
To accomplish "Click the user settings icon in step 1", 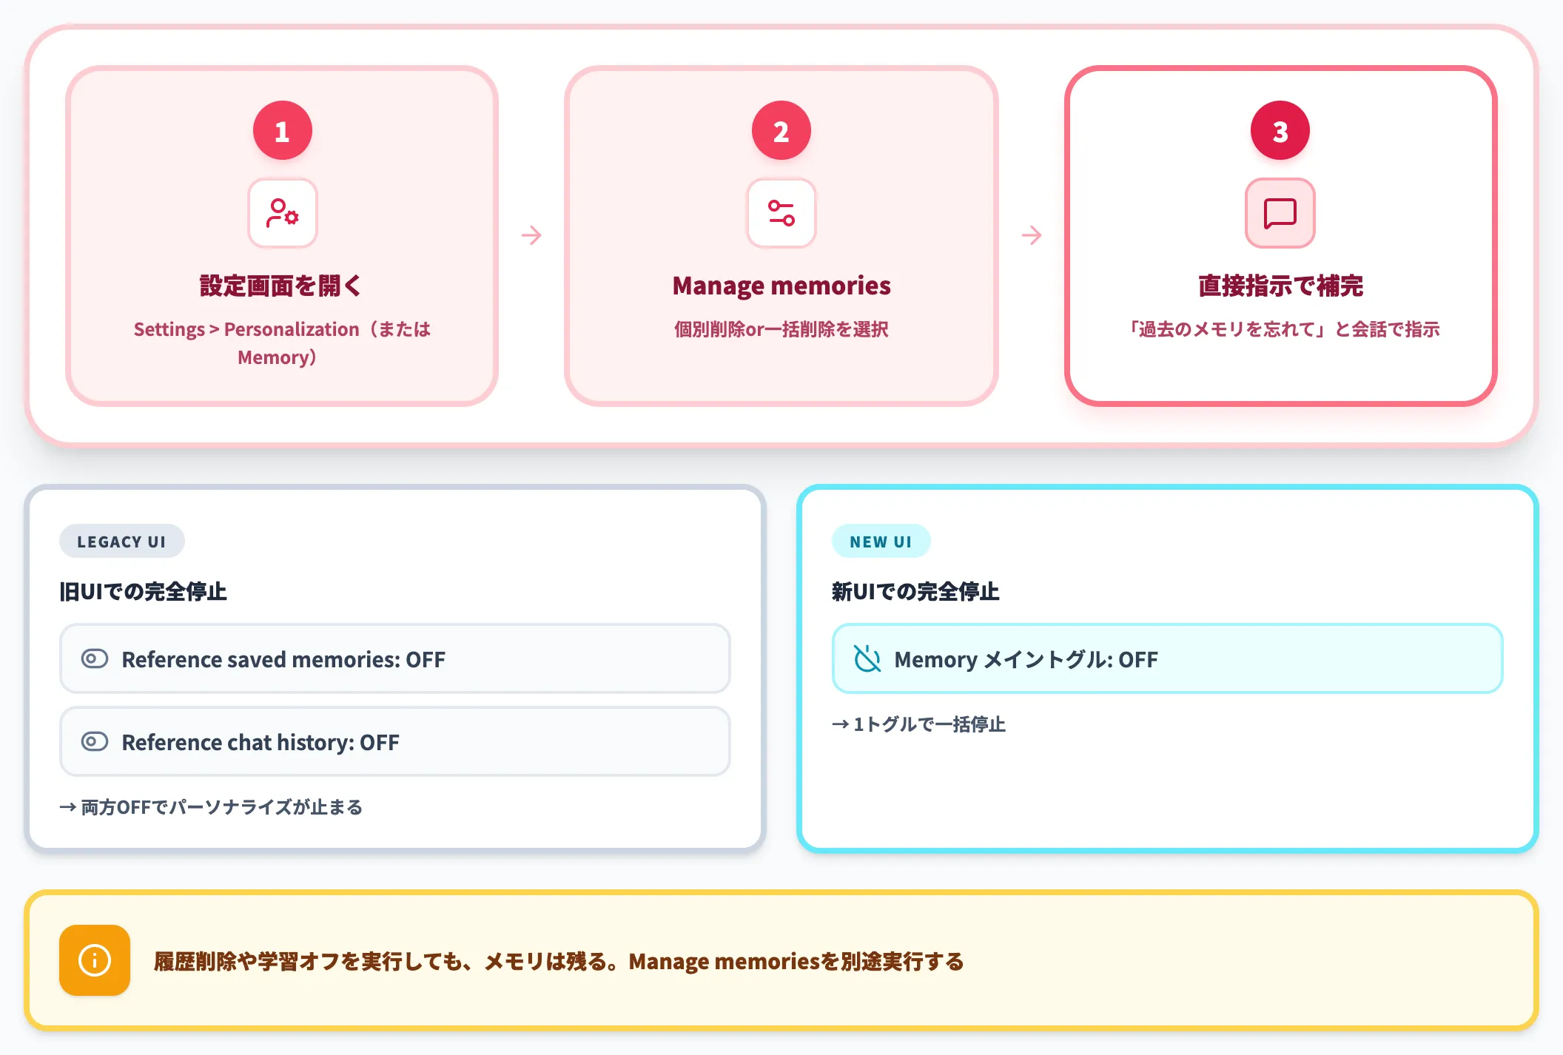I will pos(282,213).
